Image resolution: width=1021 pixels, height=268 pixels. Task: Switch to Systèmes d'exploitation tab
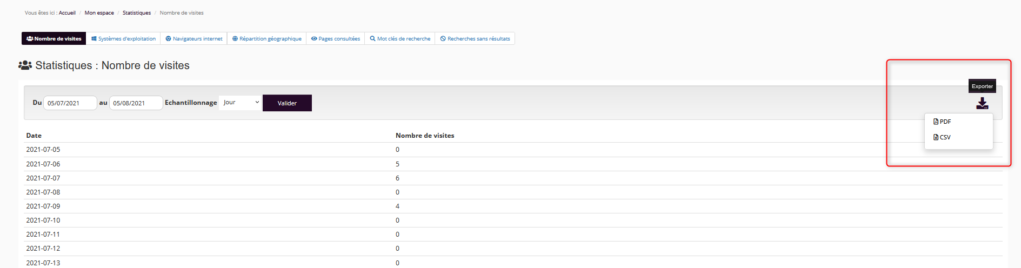pyautogui.click(x=124, y=39)
